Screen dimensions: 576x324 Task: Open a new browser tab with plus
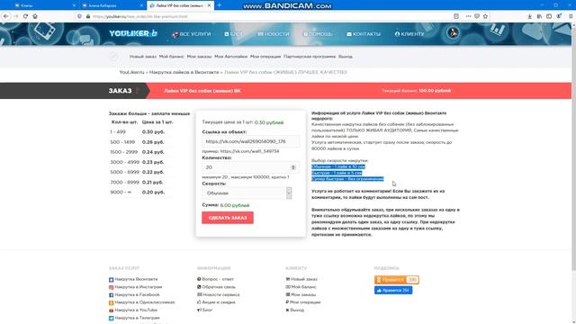coord(220,5)
